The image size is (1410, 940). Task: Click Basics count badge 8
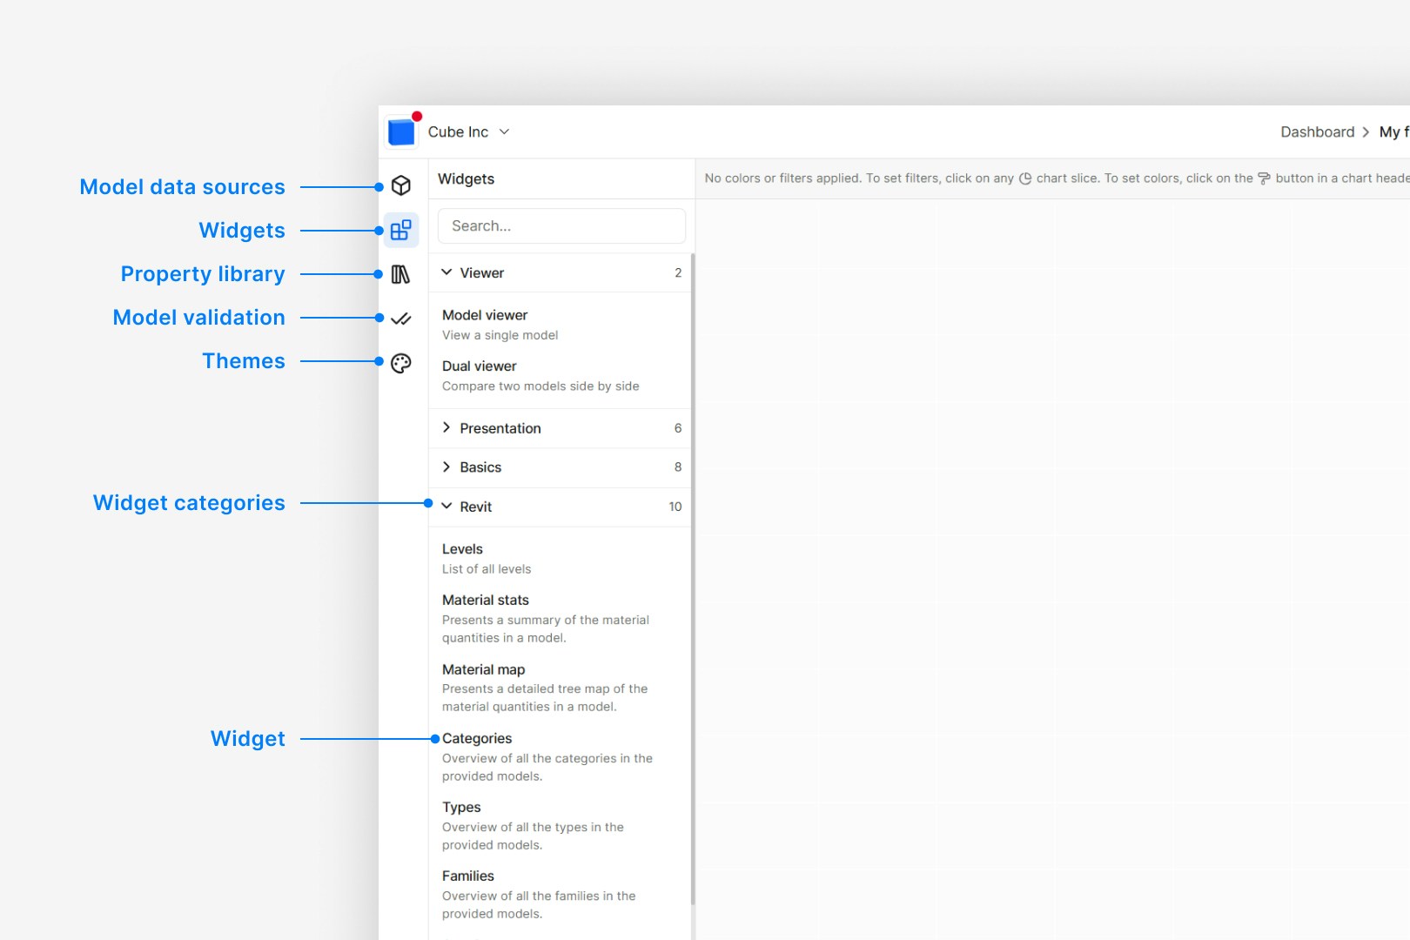coord(678,467)
